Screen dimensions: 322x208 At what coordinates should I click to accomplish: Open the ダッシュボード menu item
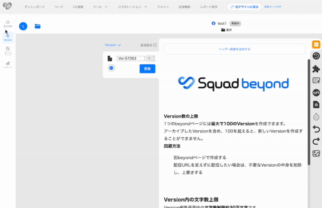[x=34, y=7]
